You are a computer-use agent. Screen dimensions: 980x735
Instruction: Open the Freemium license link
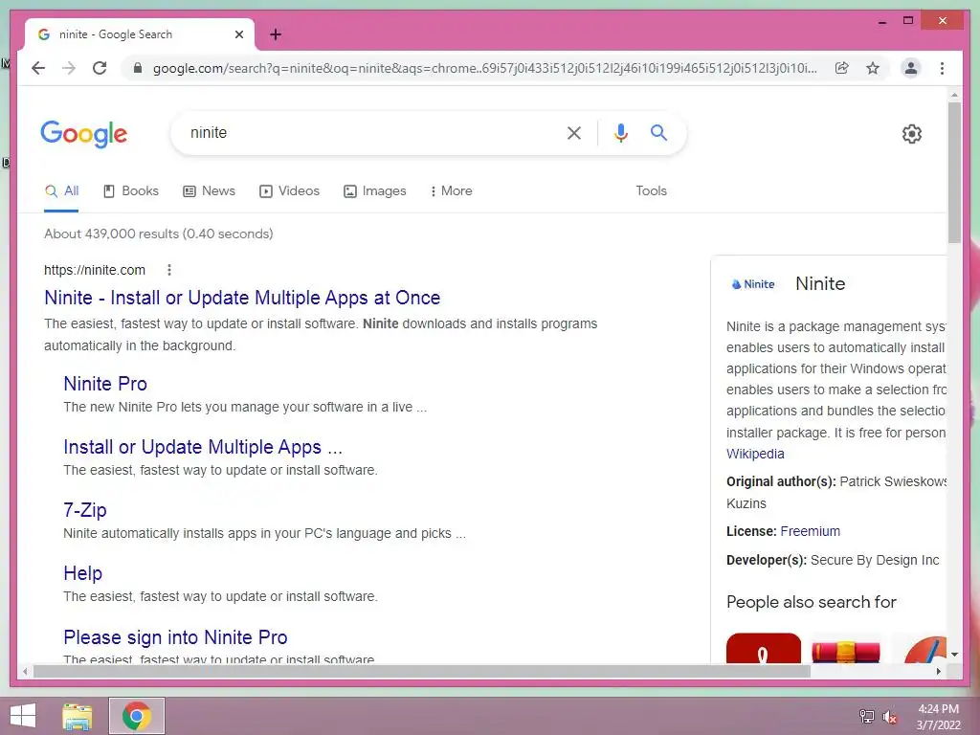coord(810,531)
